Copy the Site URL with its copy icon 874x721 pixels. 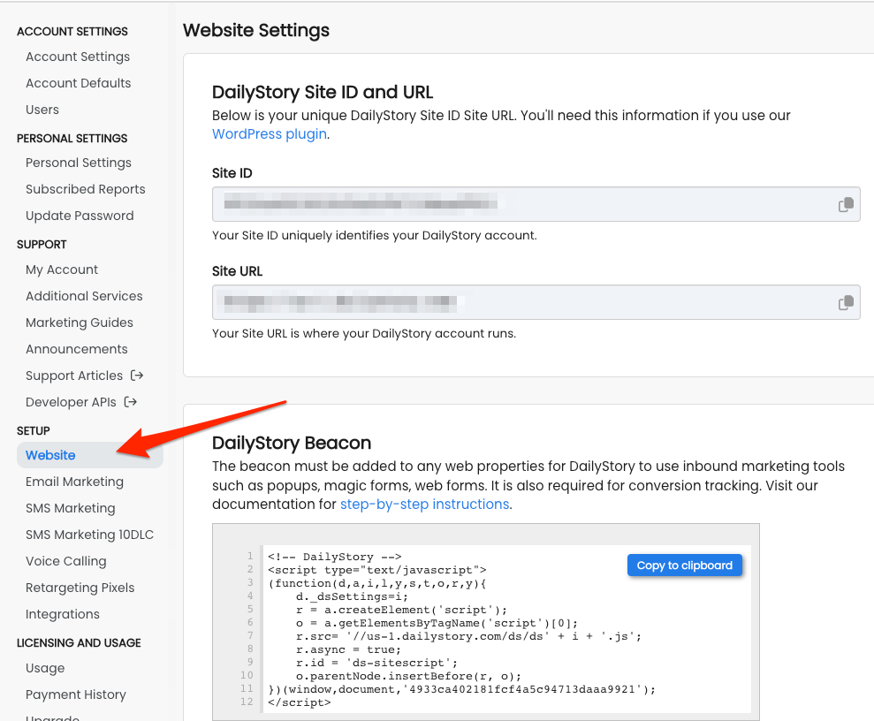point(846,302)
